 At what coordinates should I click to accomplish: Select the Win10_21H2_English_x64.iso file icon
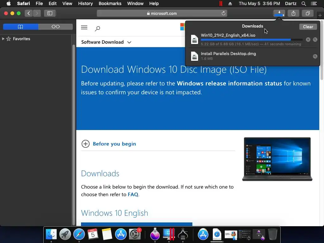[195, 39]
